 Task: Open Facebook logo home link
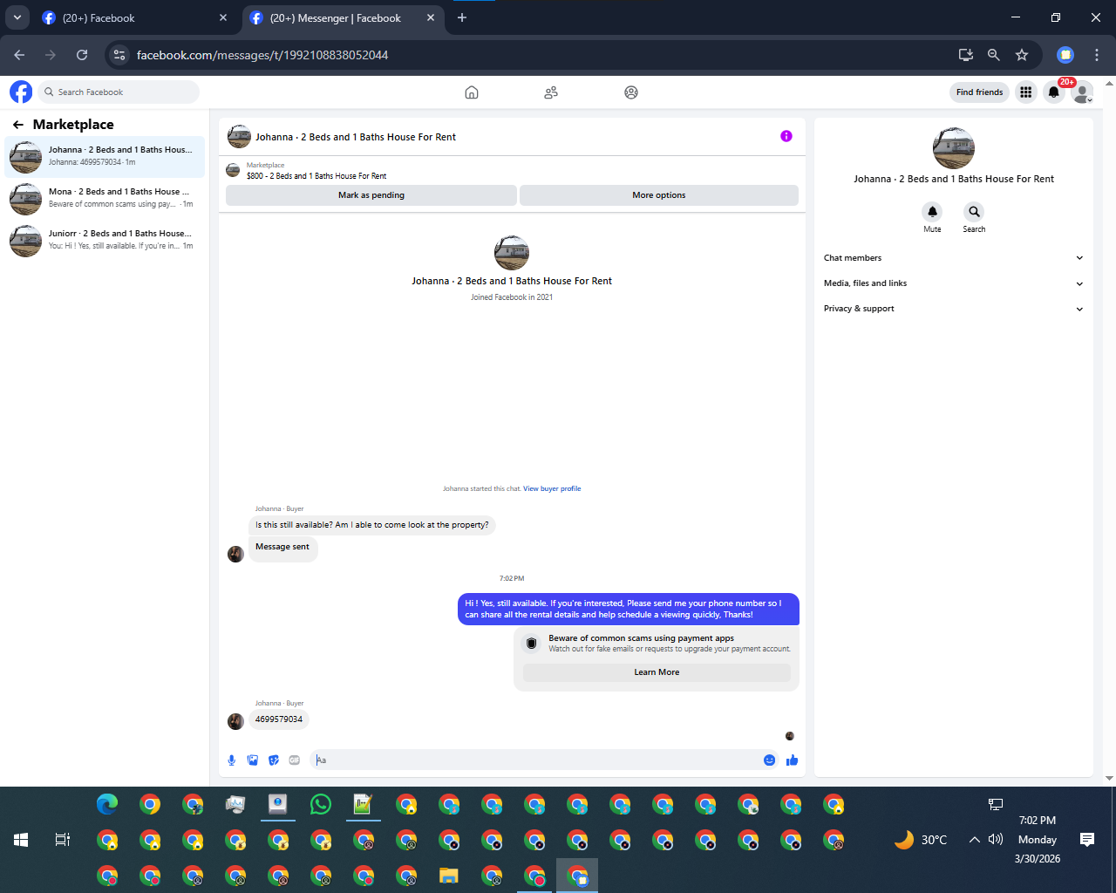point(21,92)
